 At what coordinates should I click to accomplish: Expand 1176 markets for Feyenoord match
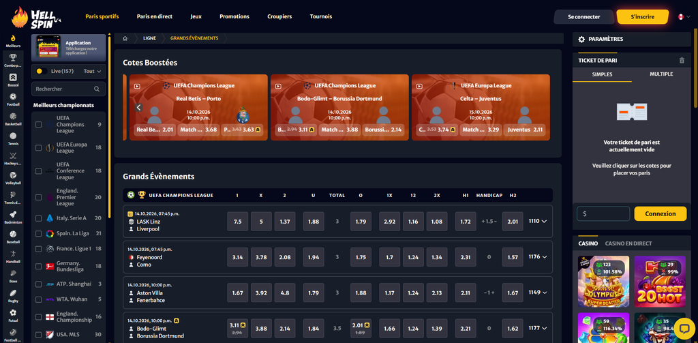[x=537, y=256]
